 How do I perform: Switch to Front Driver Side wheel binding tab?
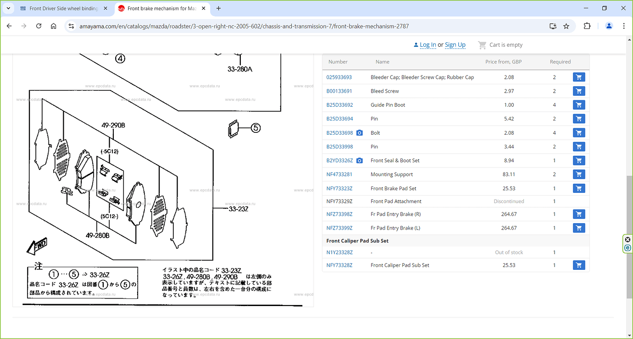click(63, 8)
